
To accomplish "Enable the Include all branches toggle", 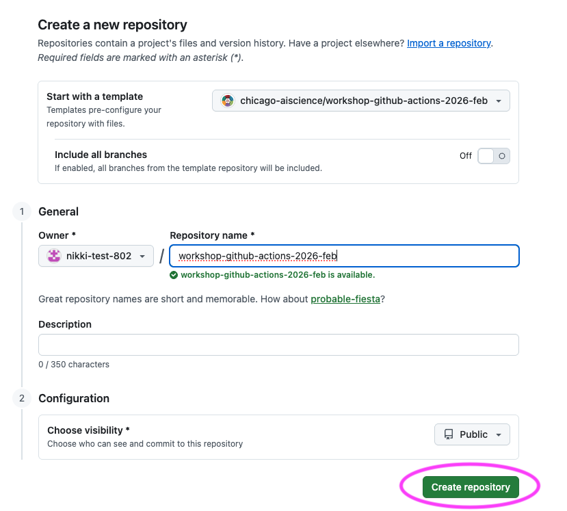I will pos(493,155).
